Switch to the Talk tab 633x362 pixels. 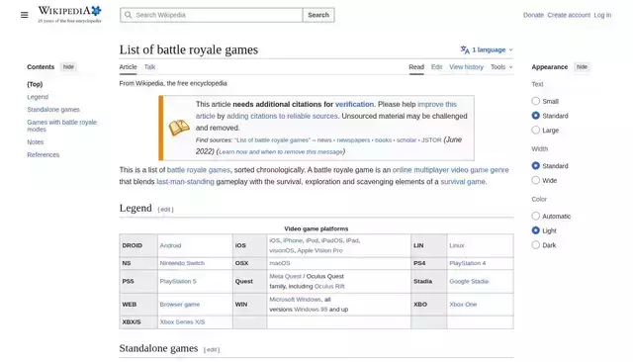149,67
